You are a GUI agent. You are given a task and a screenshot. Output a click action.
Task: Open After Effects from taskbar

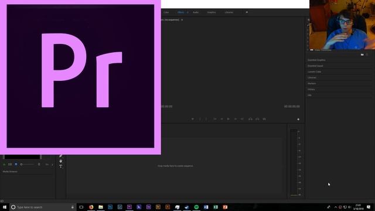coord(148,207)
